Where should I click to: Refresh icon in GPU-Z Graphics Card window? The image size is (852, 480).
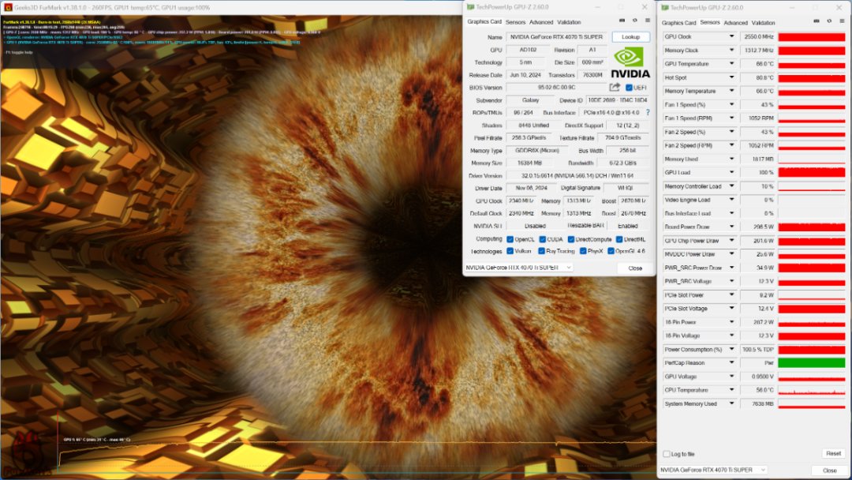[x=634, y=21]
